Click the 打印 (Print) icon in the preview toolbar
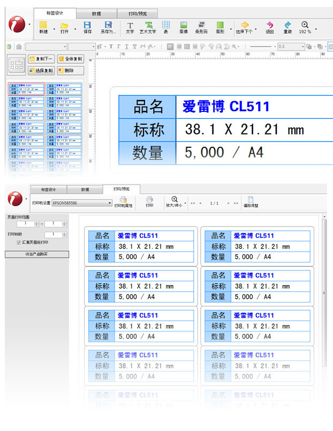The width and height of the screenshot is (333, 431). pyautogui.click(x=149, y=200)
